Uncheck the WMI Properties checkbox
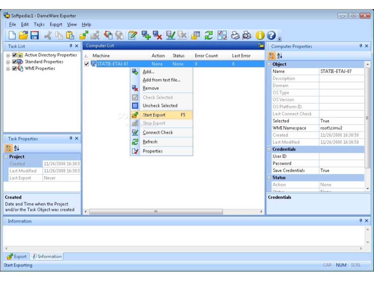This screenshot has height=281, width=374. (x=15, y=68)
